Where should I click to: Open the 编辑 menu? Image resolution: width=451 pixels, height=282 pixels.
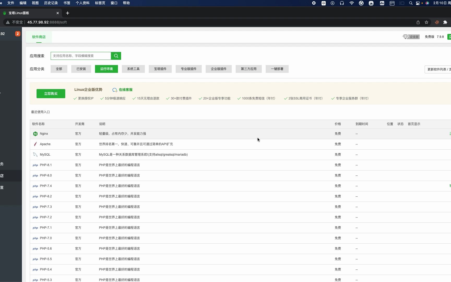click(23, 3)
